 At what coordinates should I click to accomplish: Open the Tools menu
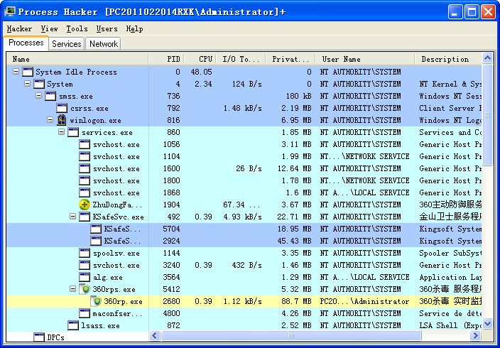(77, 29)
